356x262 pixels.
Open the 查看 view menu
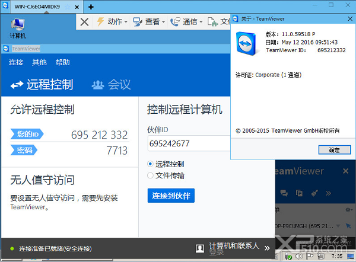point(149,22)
